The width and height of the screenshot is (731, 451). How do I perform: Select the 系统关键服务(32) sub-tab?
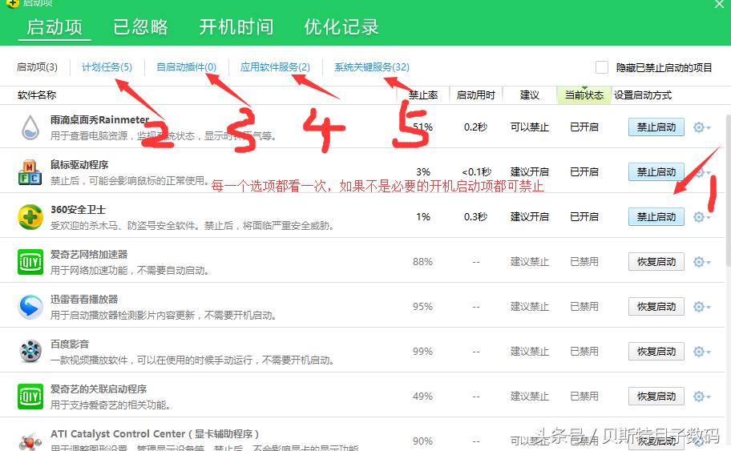tap(372, 67)
